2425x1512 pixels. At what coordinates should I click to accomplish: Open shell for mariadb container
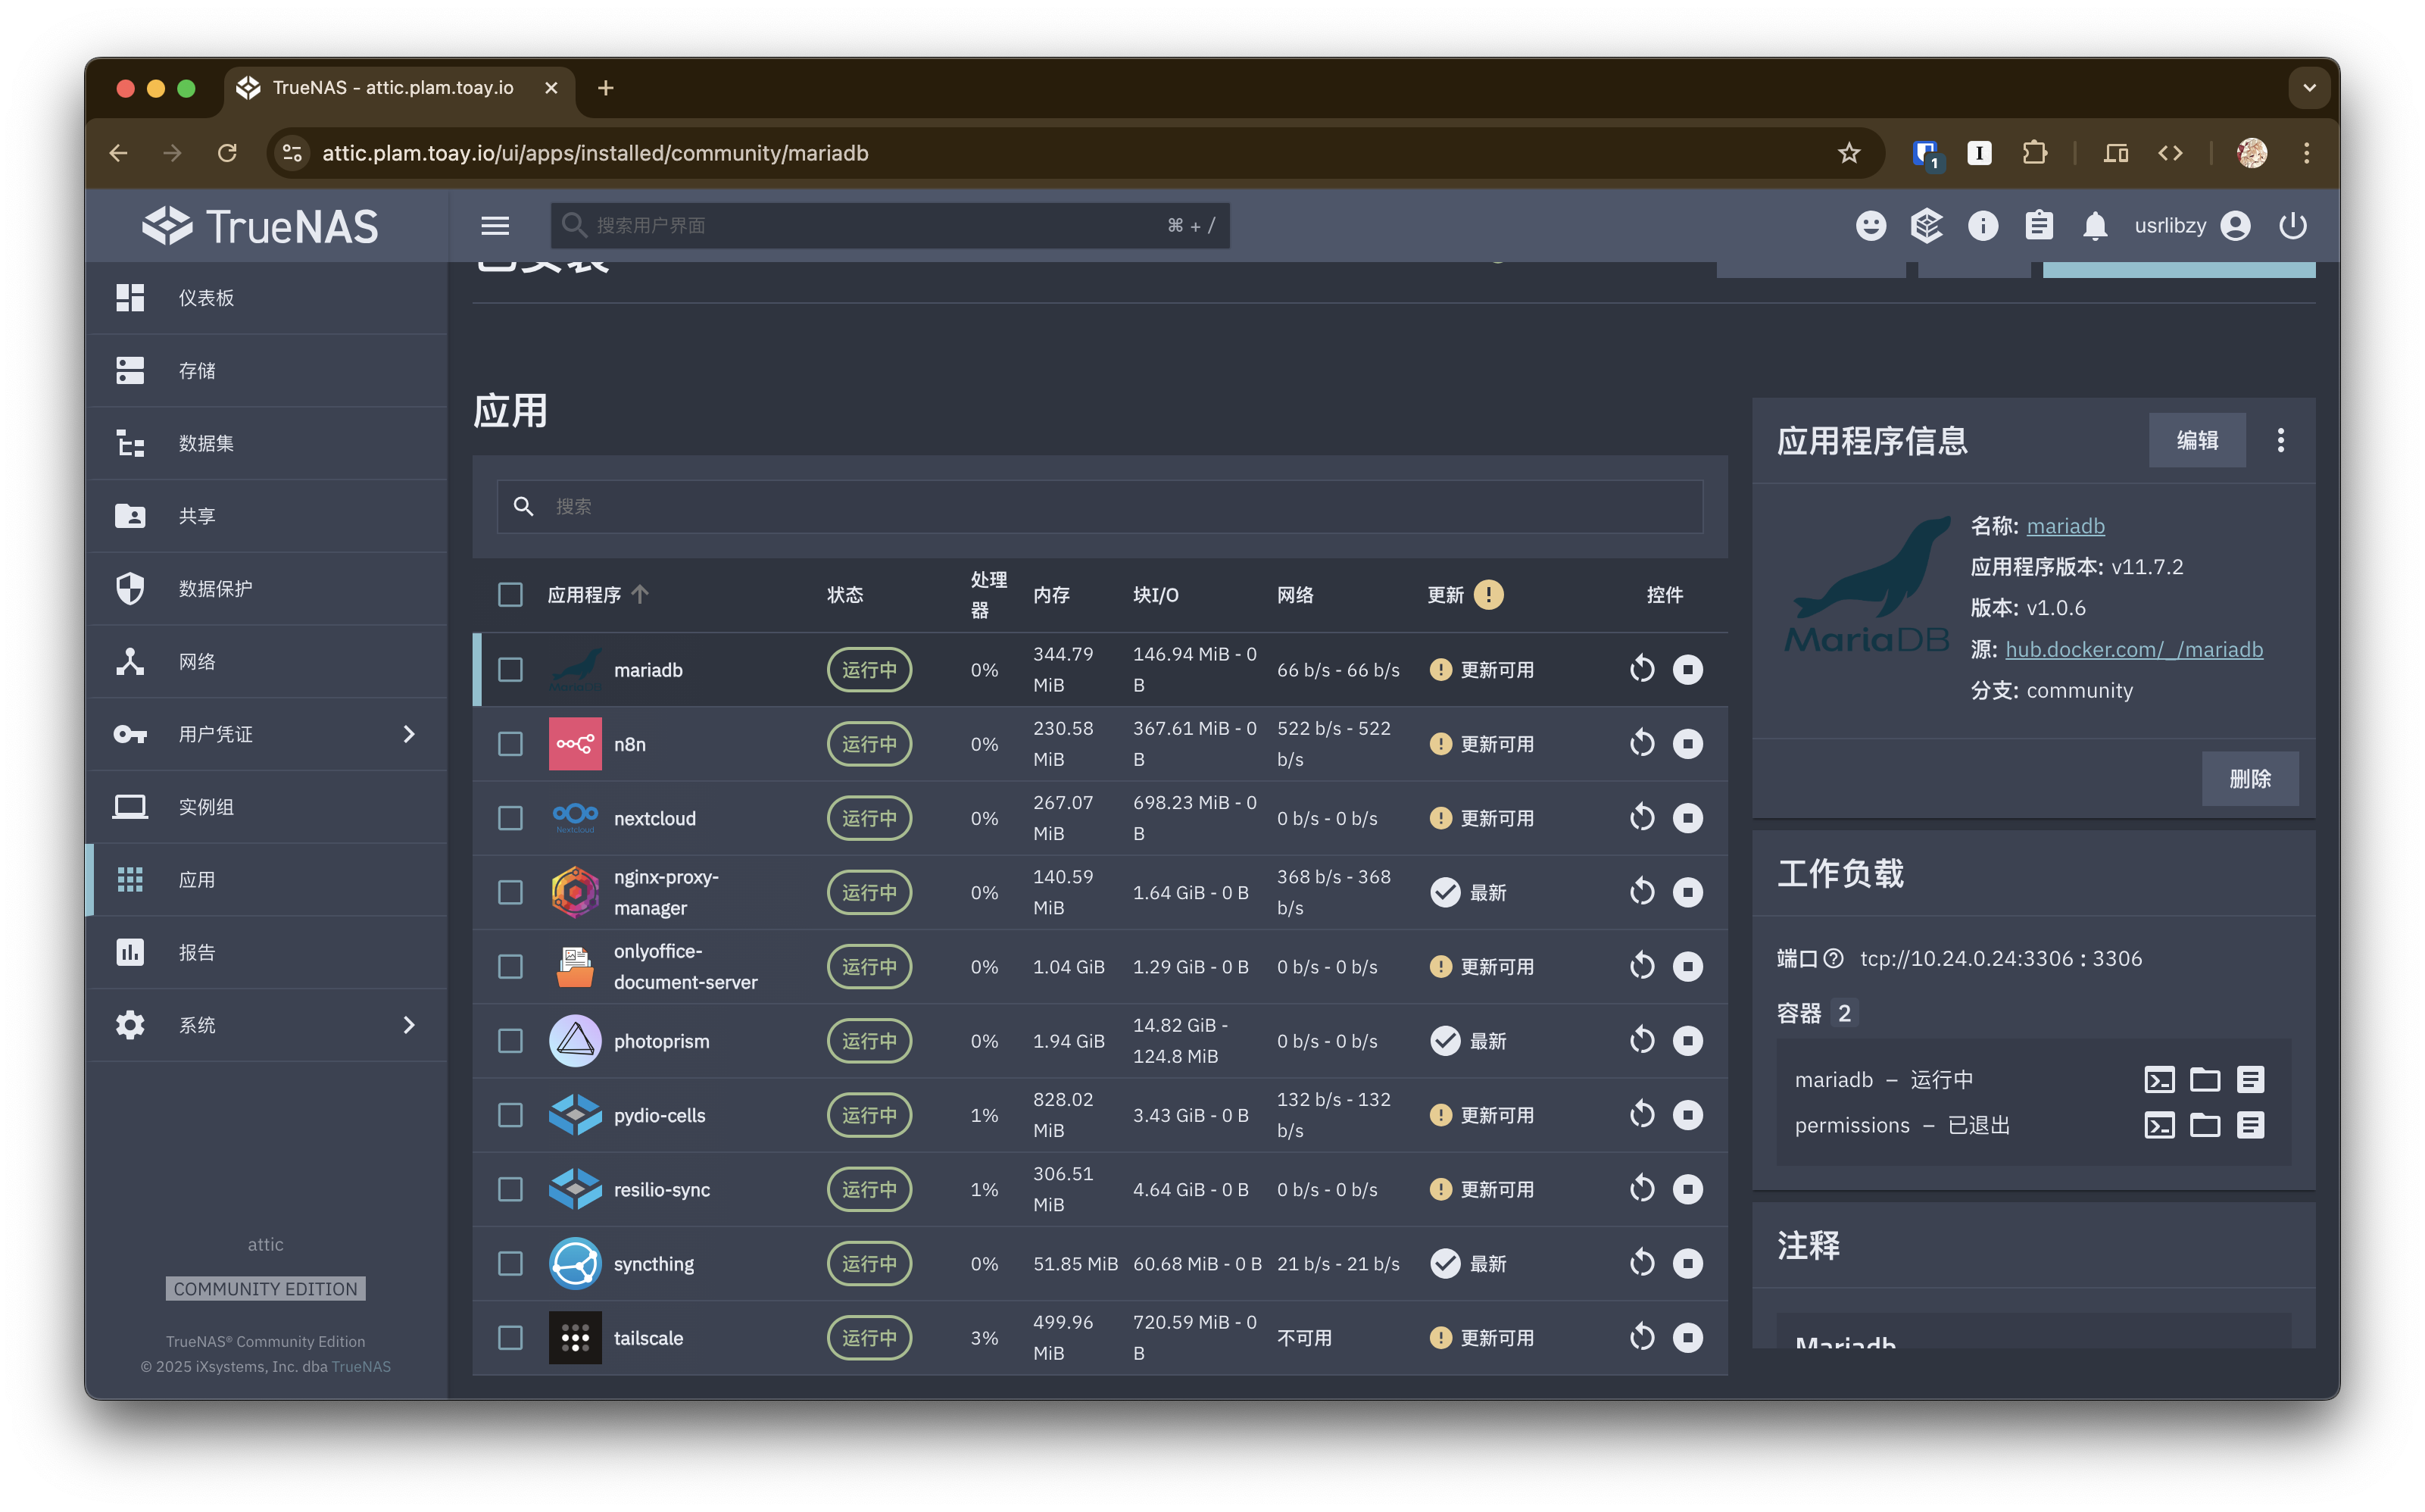click(x=2159, y=1080)
